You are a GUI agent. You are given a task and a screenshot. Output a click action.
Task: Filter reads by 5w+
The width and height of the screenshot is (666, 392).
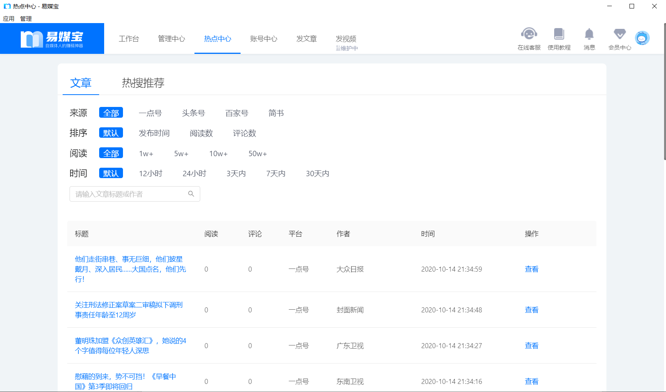click(181, 153)
